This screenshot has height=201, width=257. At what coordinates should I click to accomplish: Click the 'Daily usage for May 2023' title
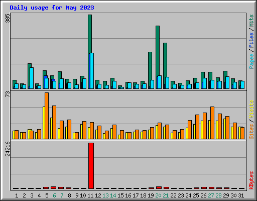tap(52, 8)
